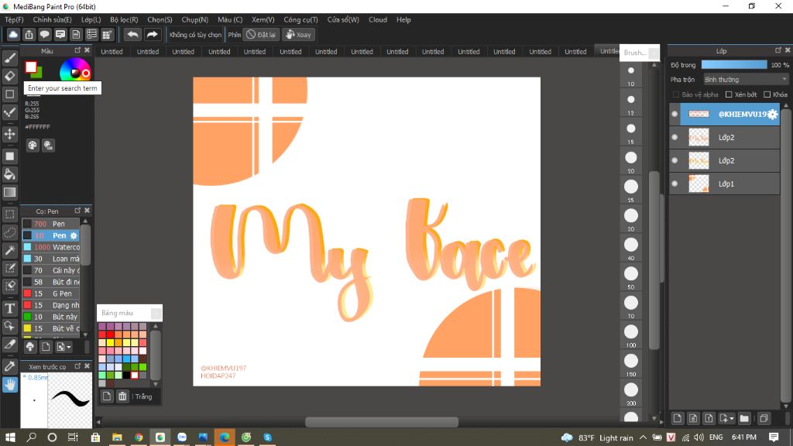Click the Redo arrow

point(152,34)
